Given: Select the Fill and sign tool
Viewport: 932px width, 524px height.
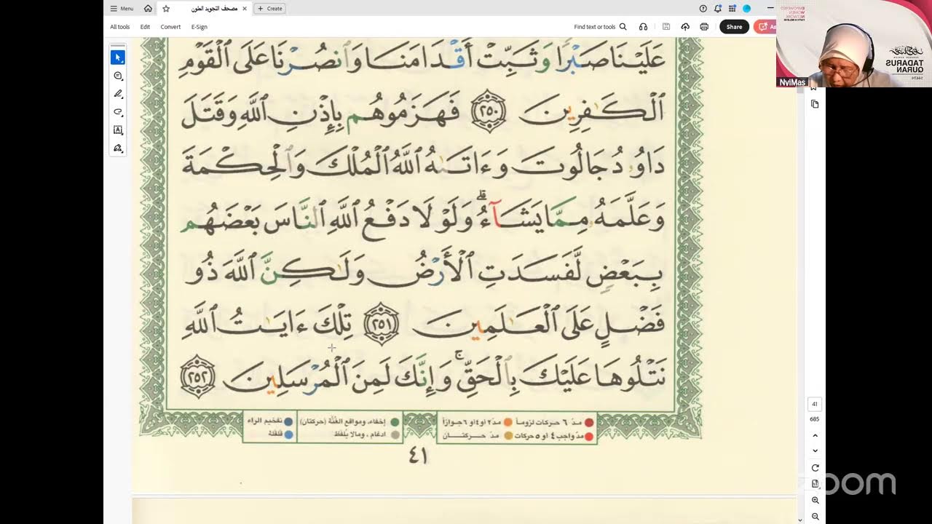Looking at the screenshot, I should (118, 148).
